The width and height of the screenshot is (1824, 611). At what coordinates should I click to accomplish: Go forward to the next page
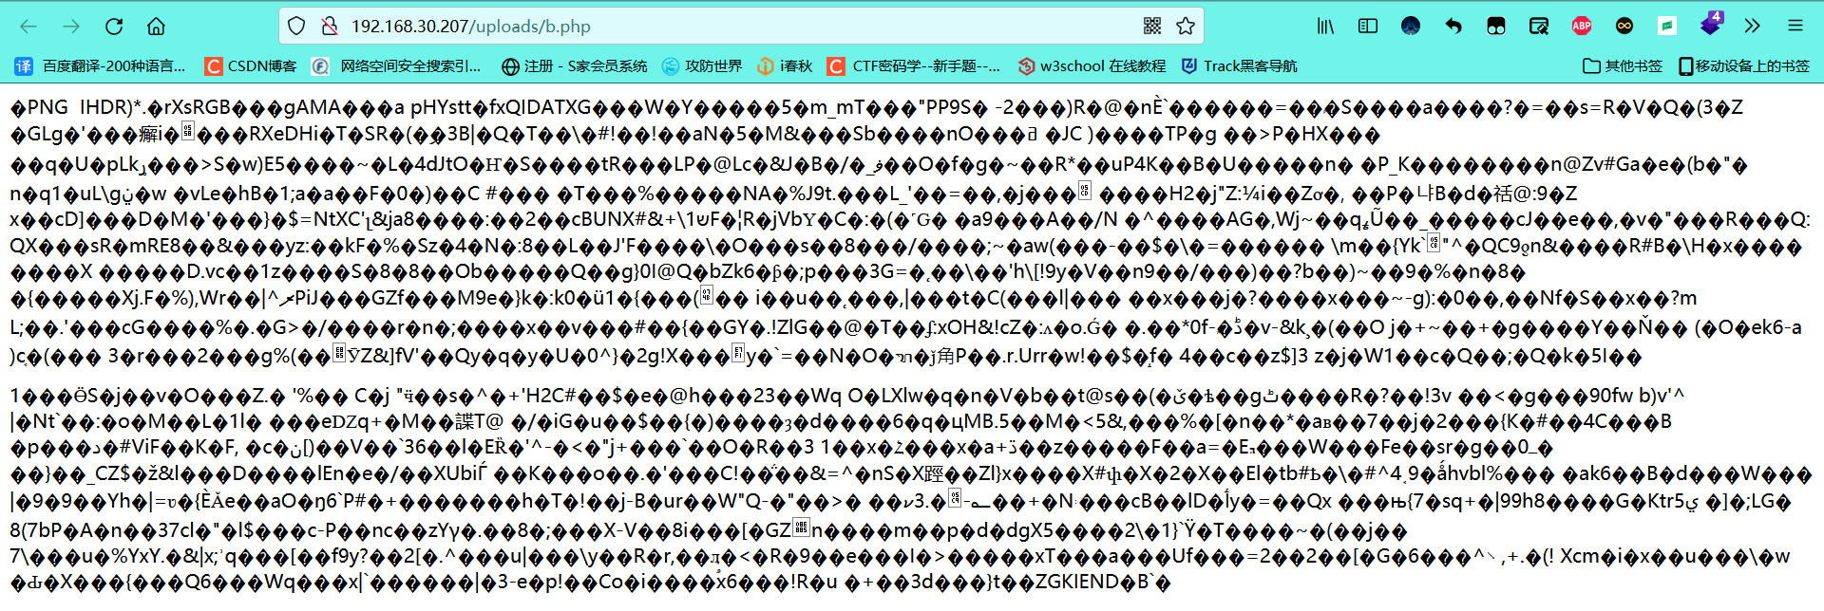71,27
